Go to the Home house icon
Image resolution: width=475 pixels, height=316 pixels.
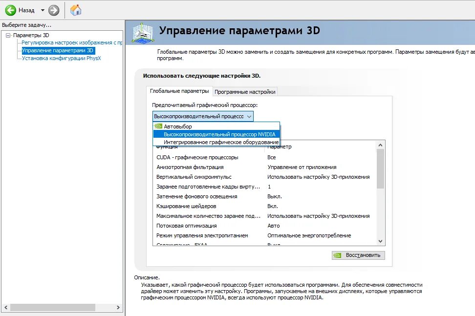coord(76,10)
